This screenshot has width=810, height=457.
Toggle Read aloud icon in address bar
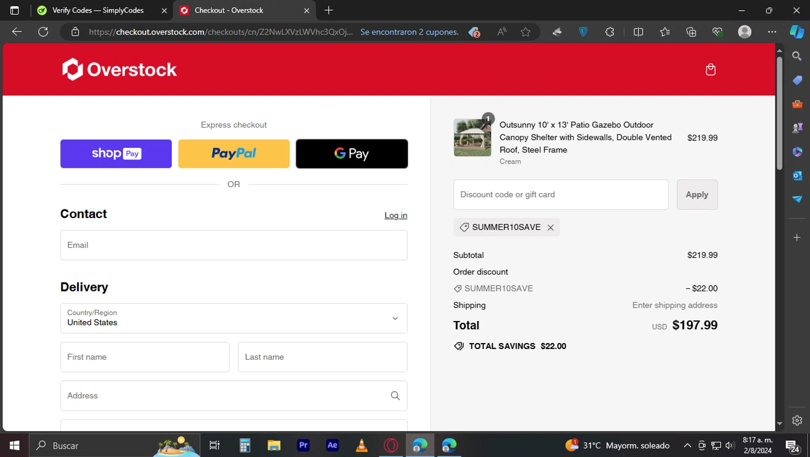tap(502, 32)
